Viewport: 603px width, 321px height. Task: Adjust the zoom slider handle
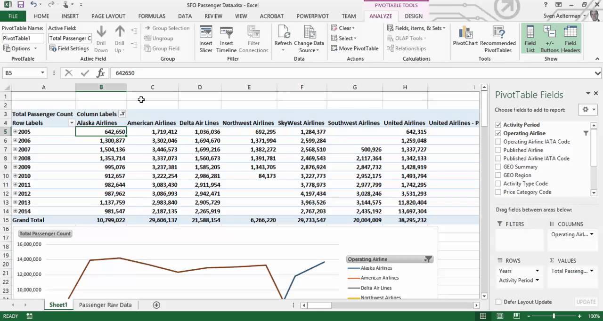click(554, 316)
